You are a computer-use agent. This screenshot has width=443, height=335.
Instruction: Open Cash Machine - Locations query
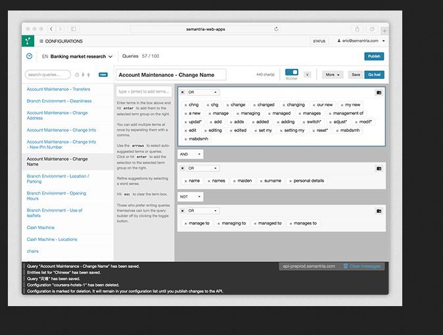(x=52, y=240)
